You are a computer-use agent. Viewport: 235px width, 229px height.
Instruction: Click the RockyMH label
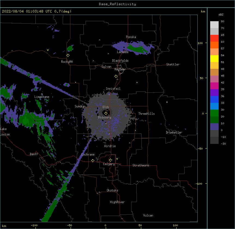click(67, 62)
